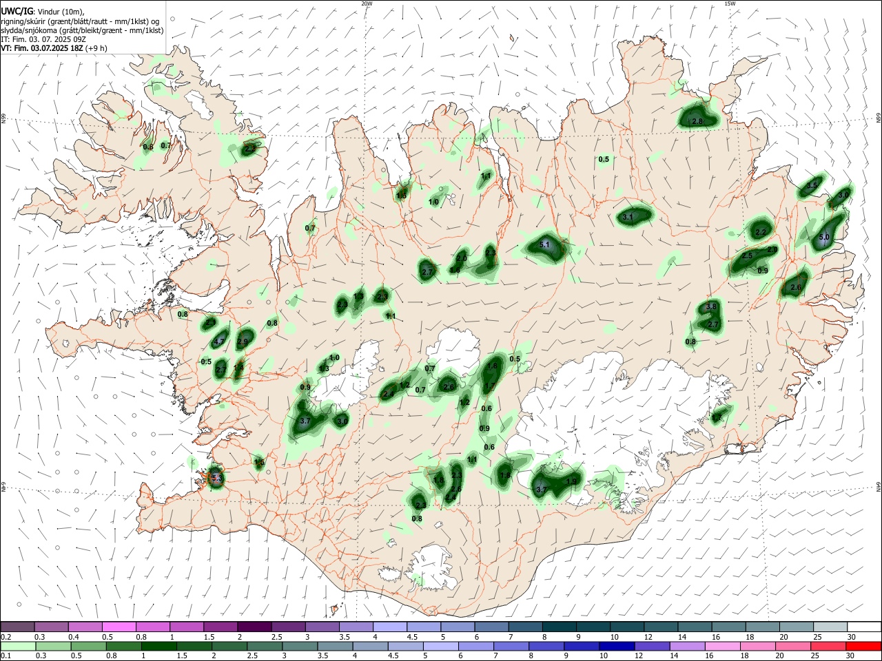Select the bottom-row light pink swatch between 16 and 18
882x661 pixels.
pos(722,646)
